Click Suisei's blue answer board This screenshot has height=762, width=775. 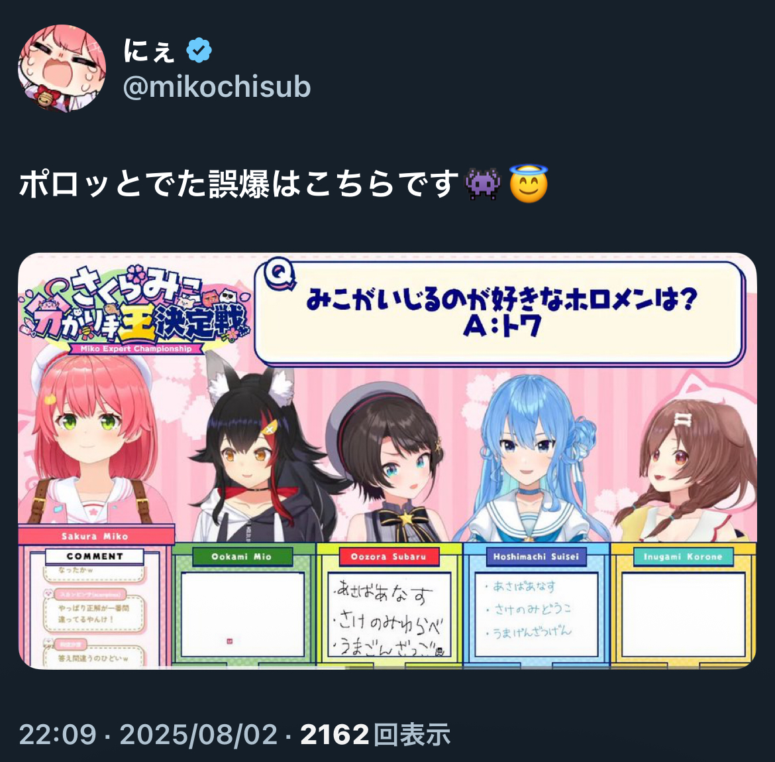tap(537, 615)
